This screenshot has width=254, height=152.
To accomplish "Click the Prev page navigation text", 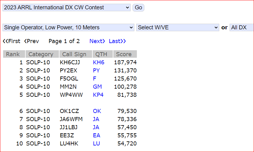I will pyautogui.click(x=32, y=41).
